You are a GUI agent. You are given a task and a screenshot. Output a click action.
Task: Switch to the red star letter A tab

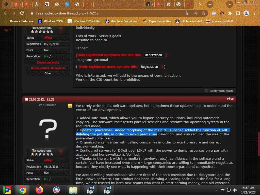pos(47,4)
